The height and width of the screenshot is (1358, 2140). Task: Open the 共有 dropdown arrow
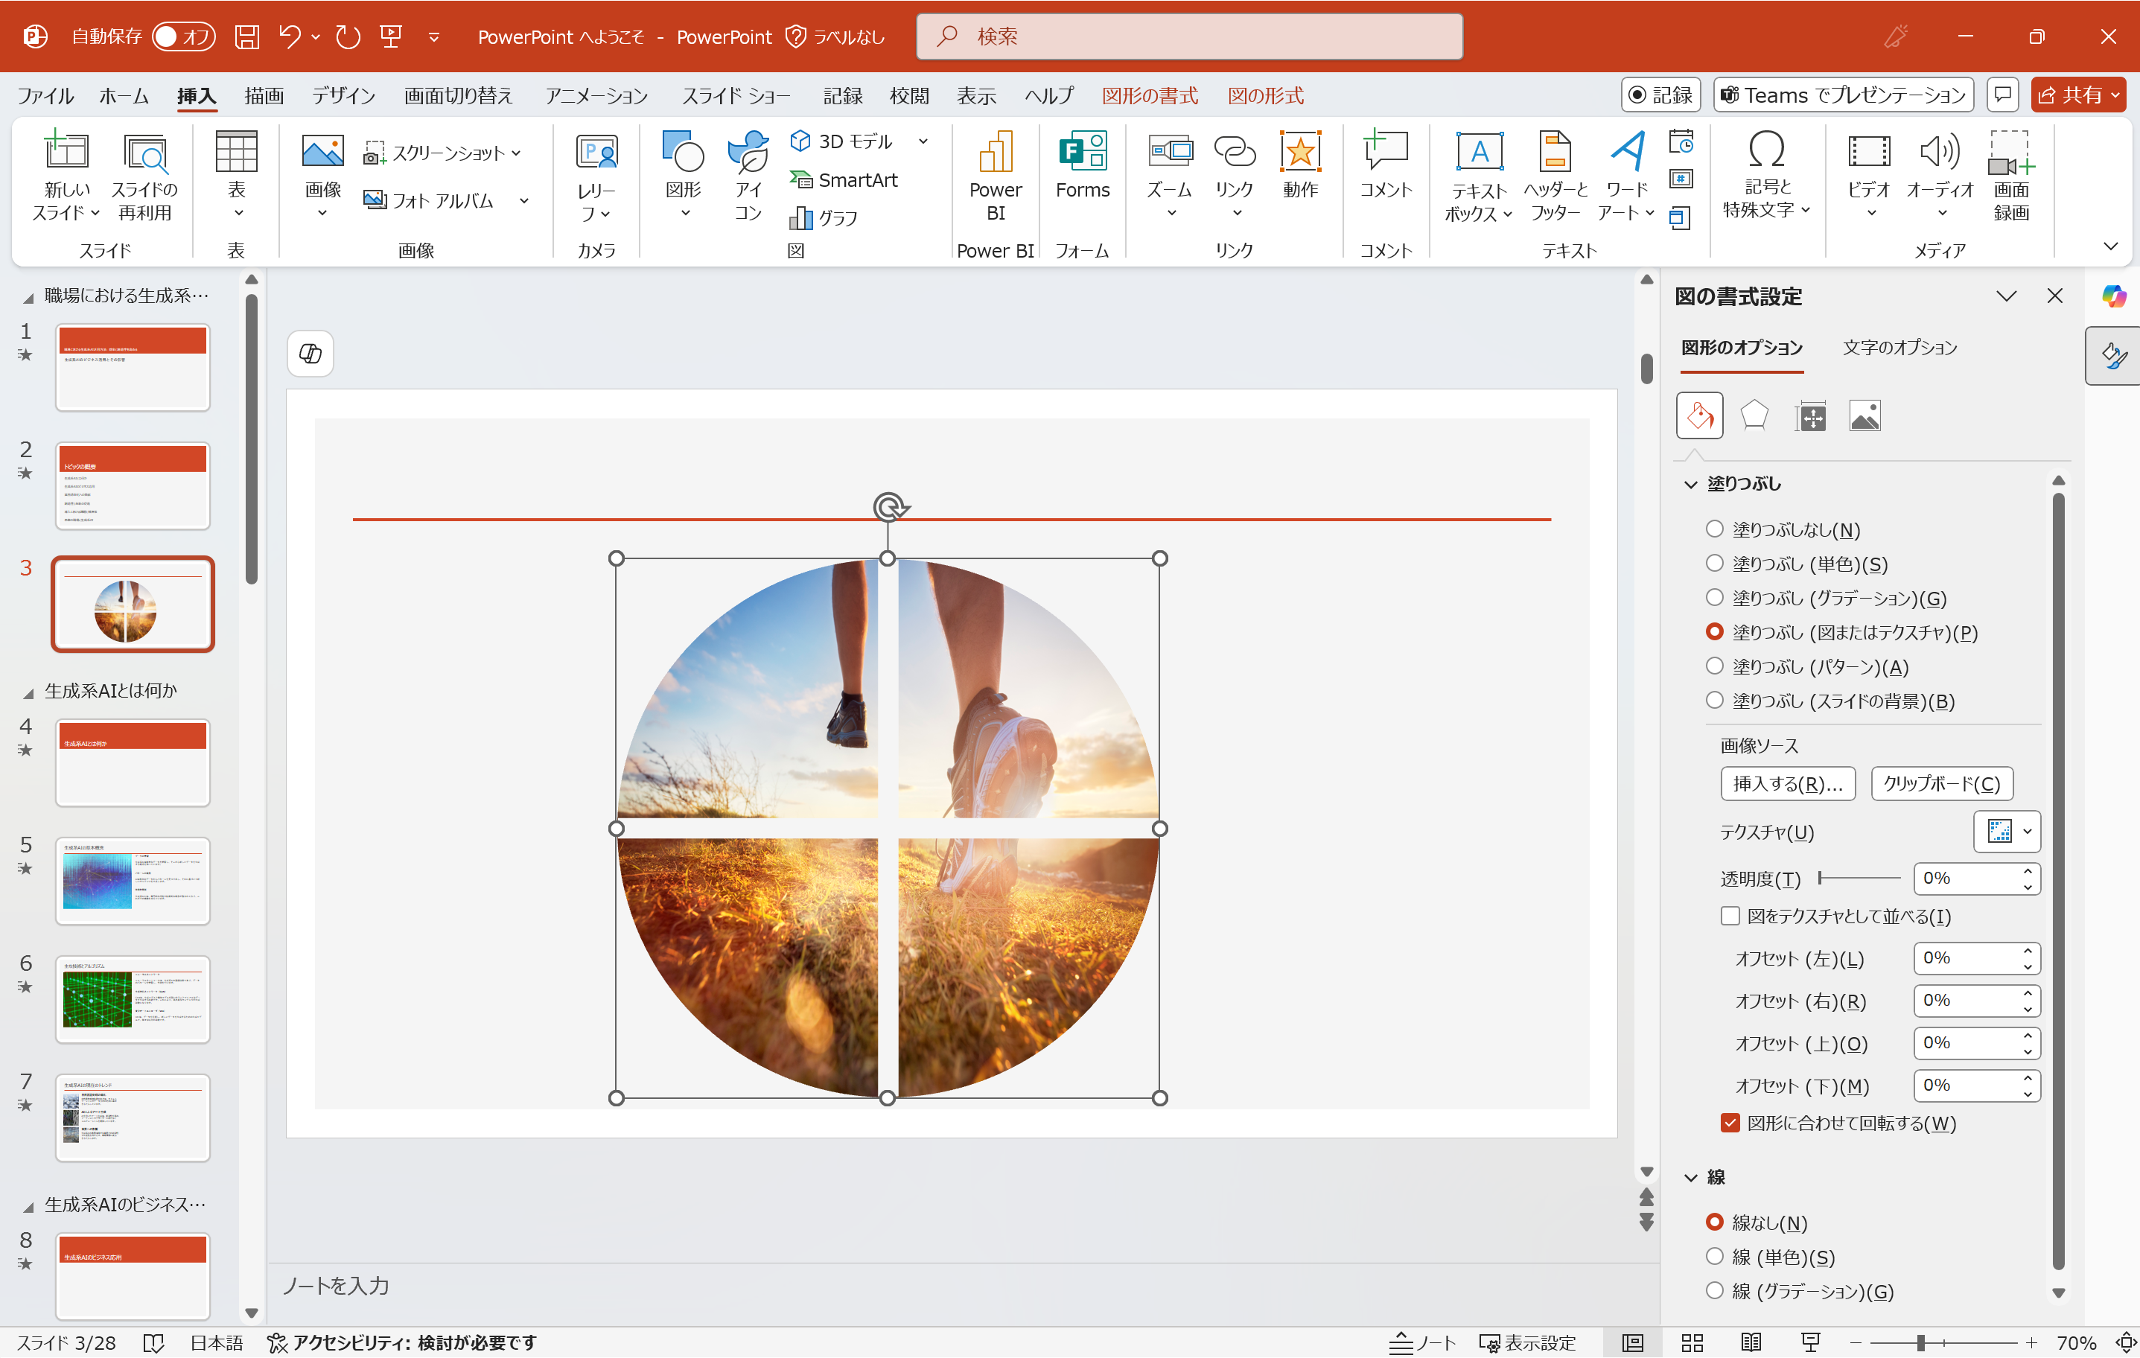coord(2116,96)
